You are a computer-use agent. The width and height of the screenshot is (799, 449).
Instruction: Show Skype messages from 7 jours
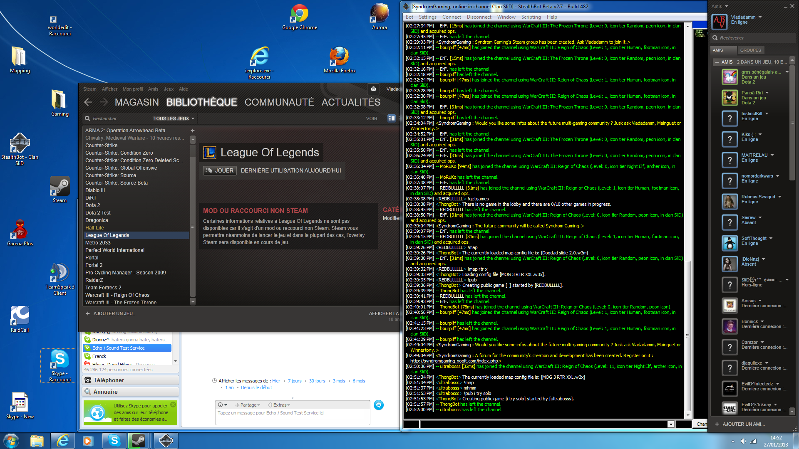(295, 381)
